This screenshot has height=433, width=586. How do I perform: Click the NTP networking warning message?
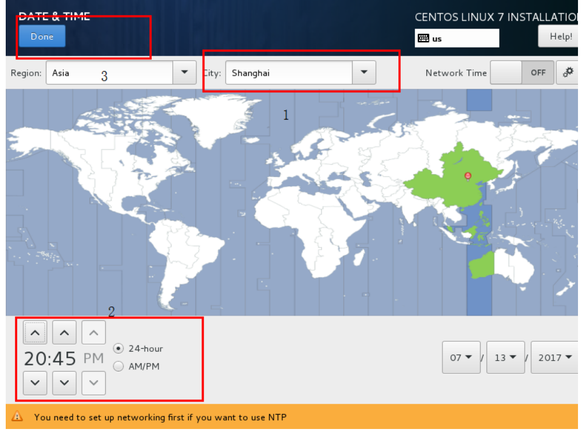pos(160,418)
